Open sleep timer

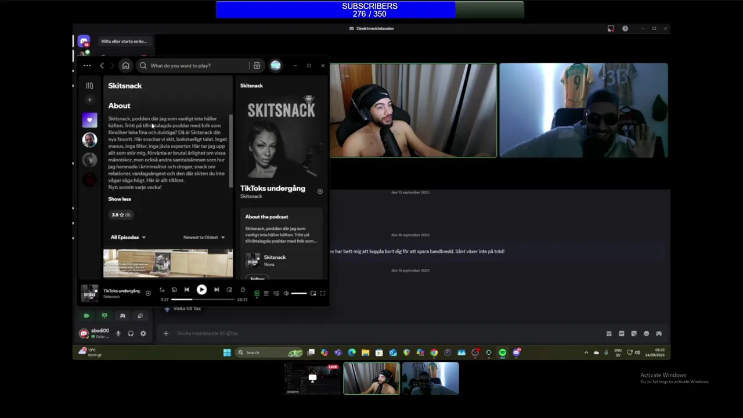243,290
